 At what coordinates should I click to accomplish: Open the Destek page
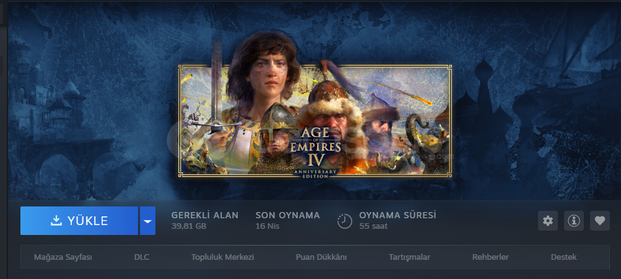[x=563, y=257]
